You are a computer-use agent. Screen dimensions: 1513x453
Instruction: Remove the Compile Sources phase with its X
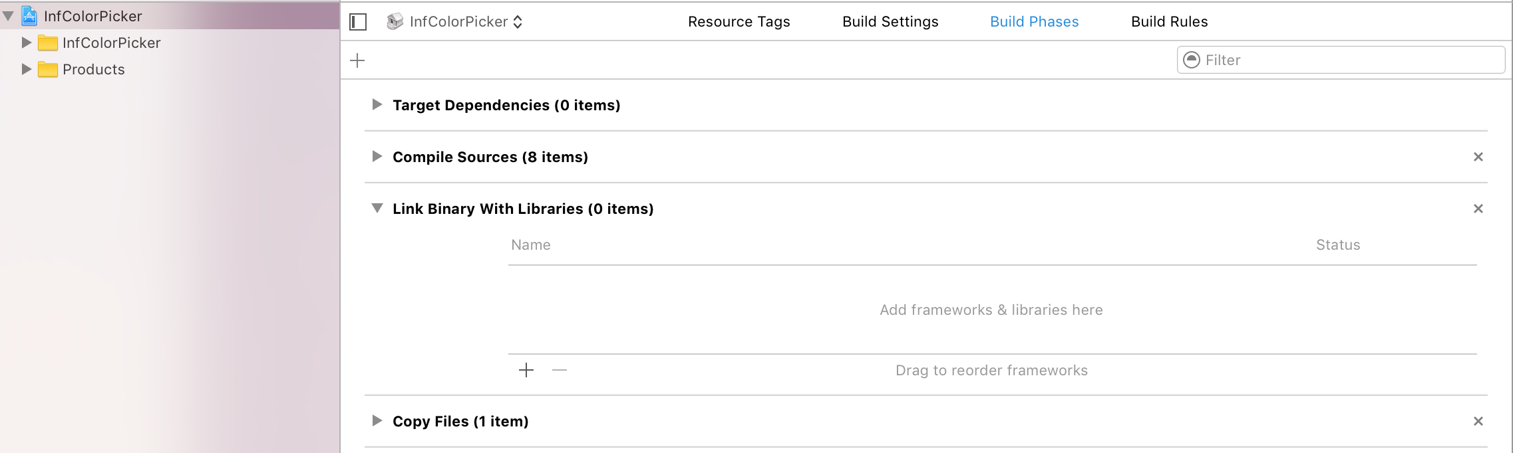1478,157
